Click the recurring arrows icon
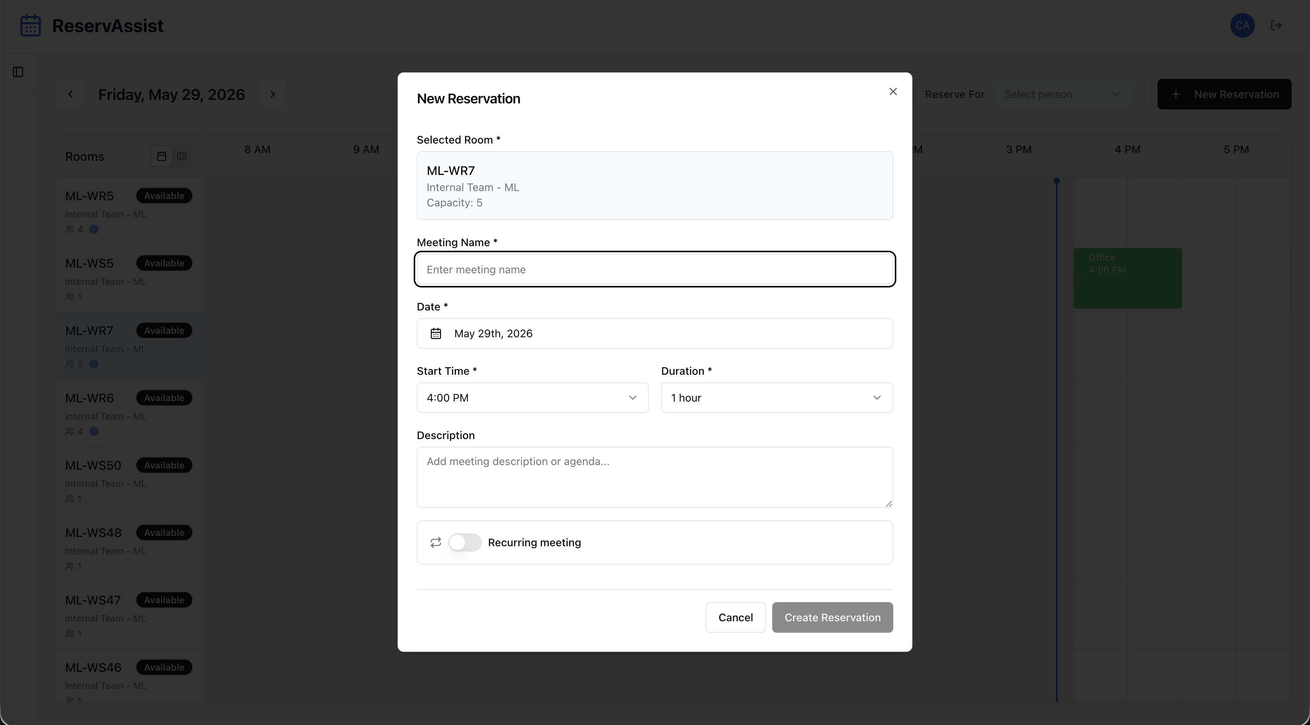This screenshot has width=1310, height=725. coord(436,543)
